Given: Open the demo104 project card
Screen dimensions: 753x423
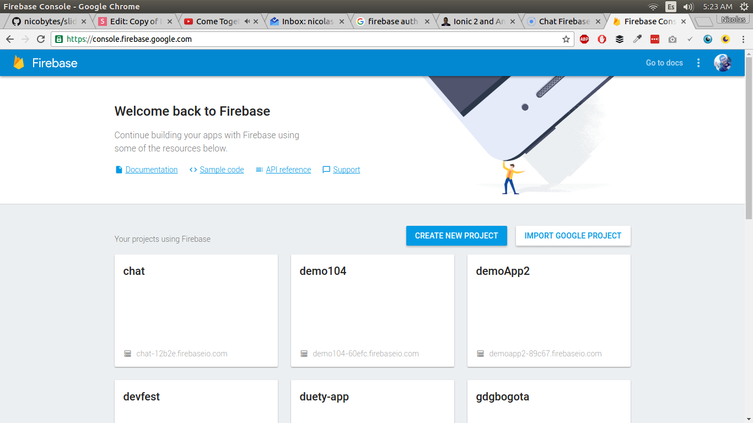Looking at the screenshot, I should [x=373, y=311].
